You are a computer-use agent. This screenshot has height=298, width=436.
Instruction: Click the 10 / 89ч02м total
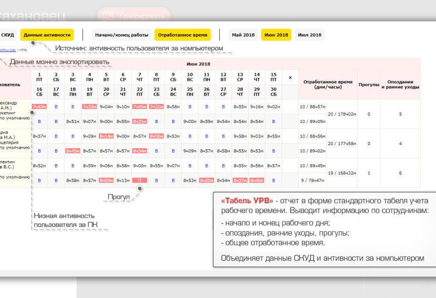click(x=313, y=151)
